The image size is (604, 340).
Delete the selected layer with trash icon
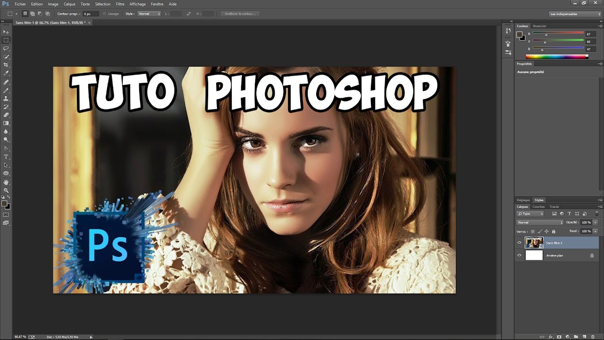593,337
